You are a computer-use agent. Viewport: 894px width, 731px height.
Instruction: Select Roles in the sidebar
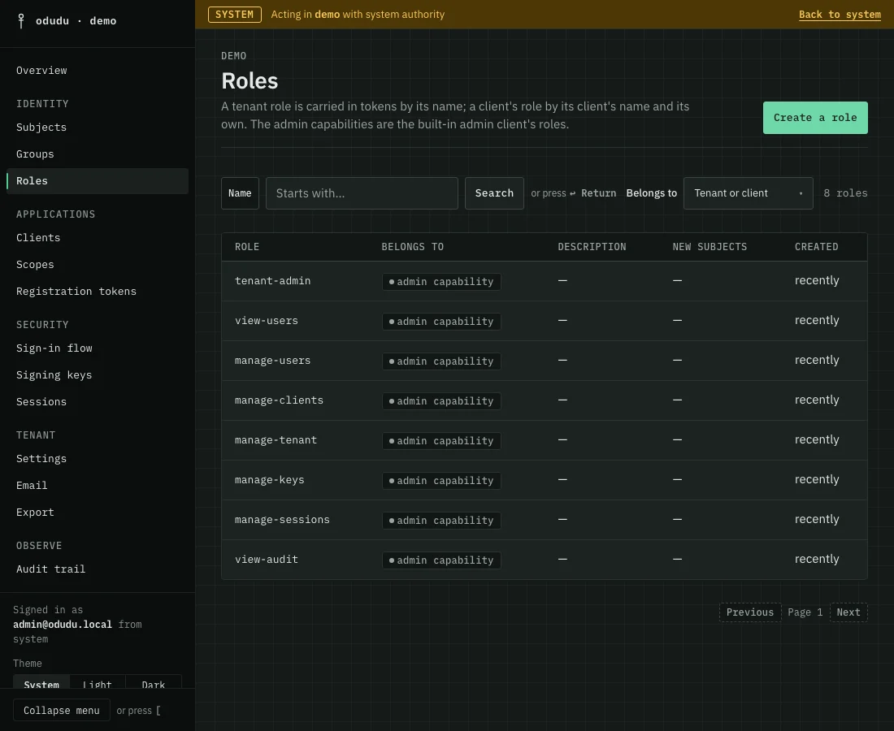[x=98, y=180]
